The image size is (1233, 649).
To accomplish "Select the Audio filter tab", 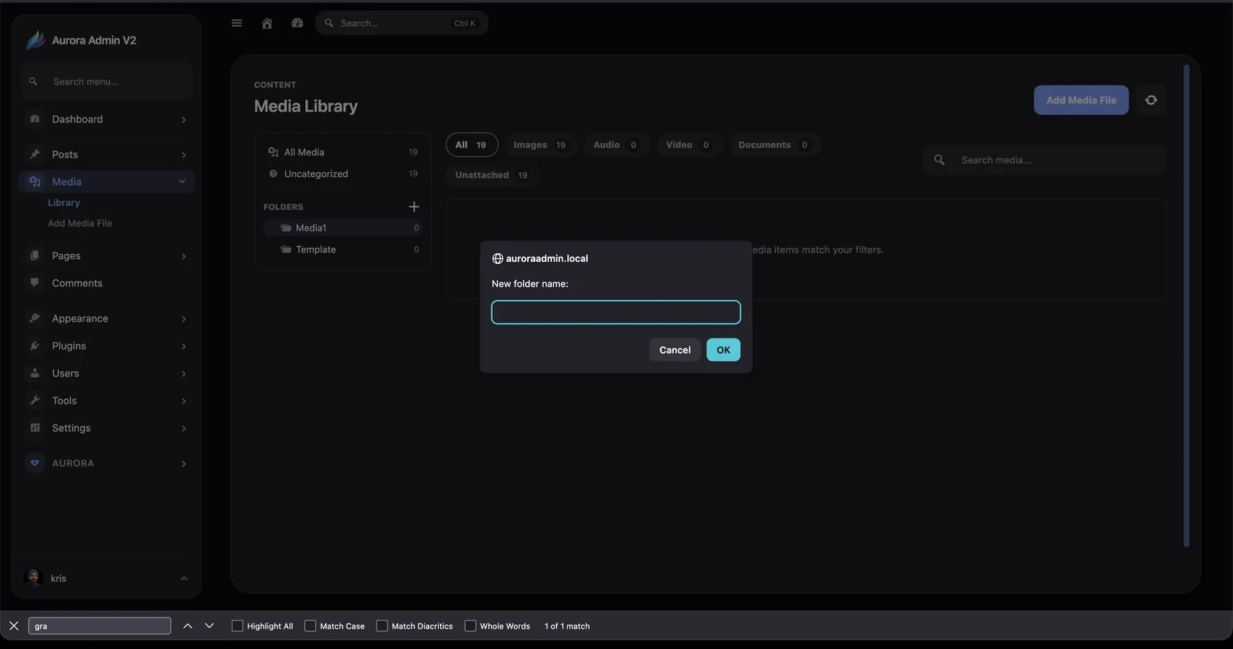I will [615, 144].
